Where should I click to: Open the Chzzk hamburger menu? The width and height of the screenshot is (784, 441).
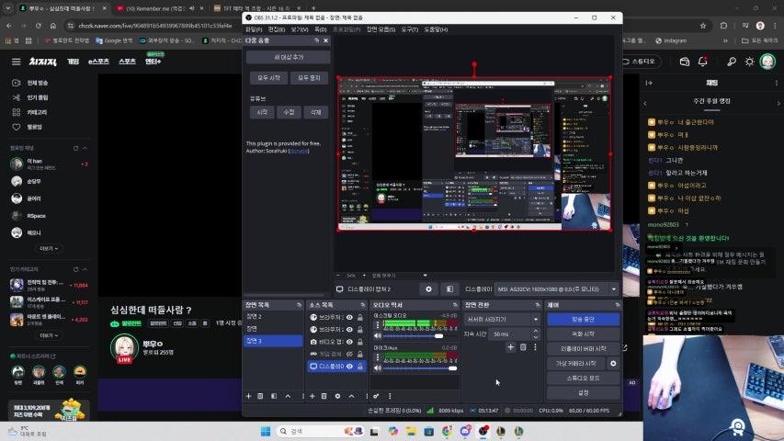coord(16,62)
